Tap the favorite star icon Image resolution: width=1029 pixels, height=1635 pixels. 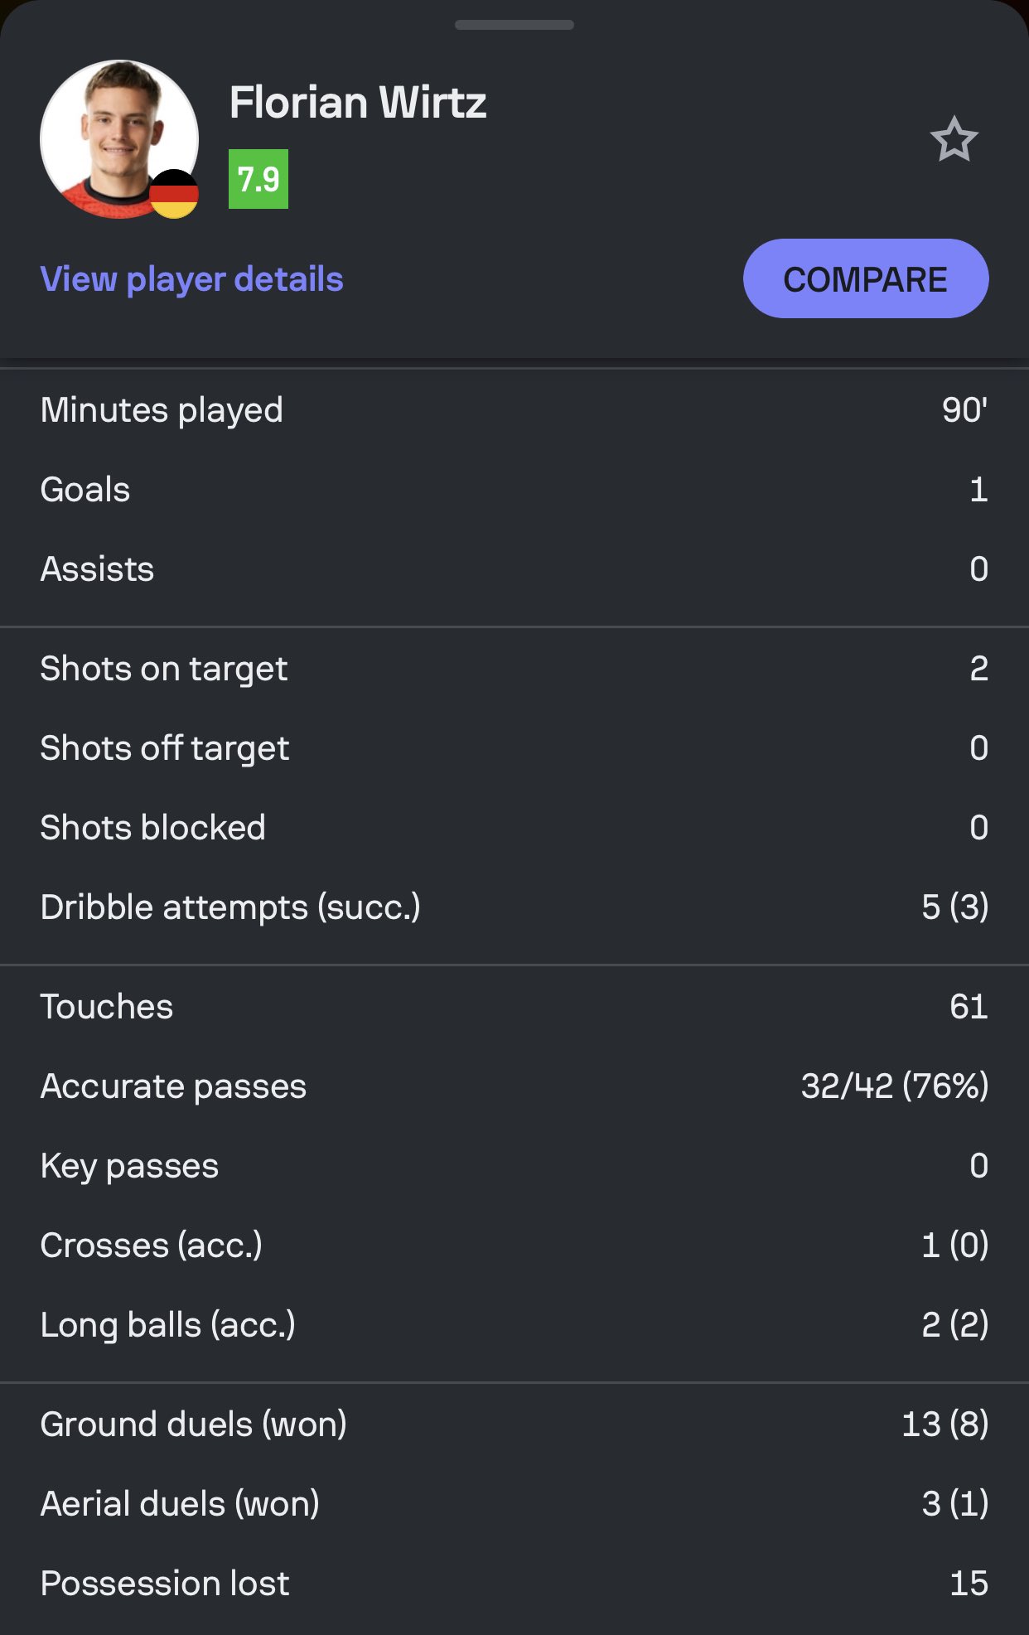[954, 139]
